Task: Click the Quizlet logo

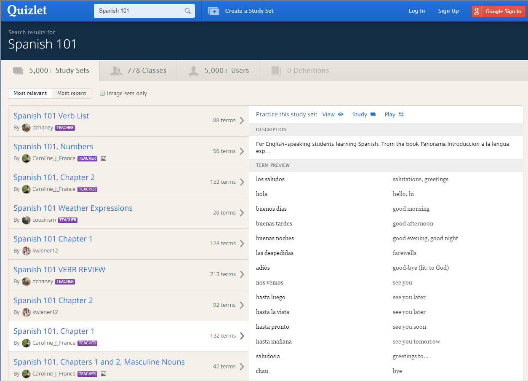Action: 27,11
